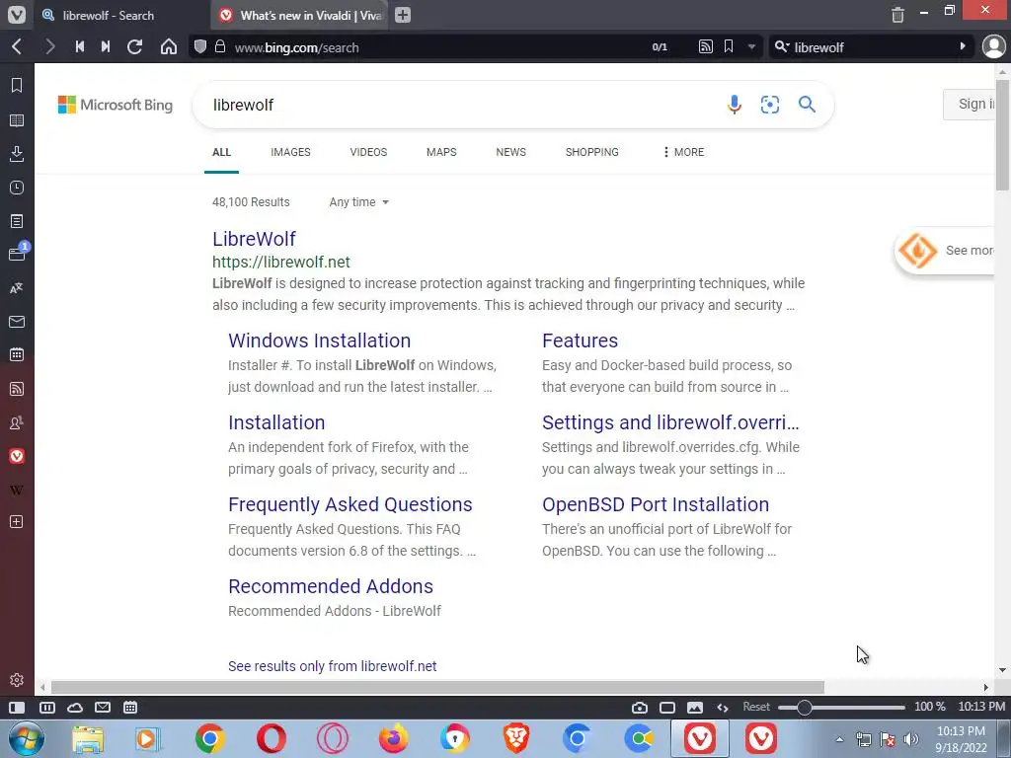Open the user profile avatar
The height and width of the screenshot is (758, 1011).
tap(994, 46)
